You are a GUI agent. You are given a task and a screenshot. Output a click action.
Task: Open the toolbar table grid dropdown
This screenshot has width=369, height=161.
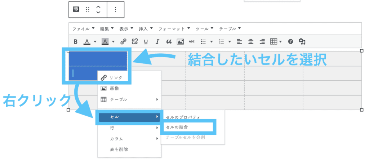click(276, 42)
